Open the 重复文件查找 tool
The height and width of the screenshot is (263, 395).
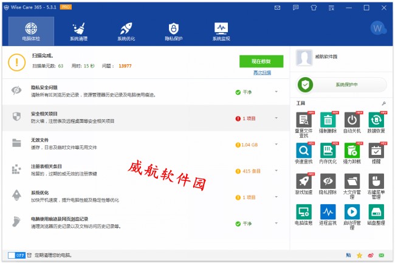(304, 125)
